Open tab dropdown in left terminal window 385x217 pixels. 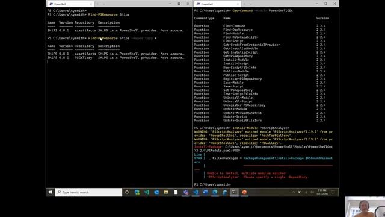coord(104,4)
